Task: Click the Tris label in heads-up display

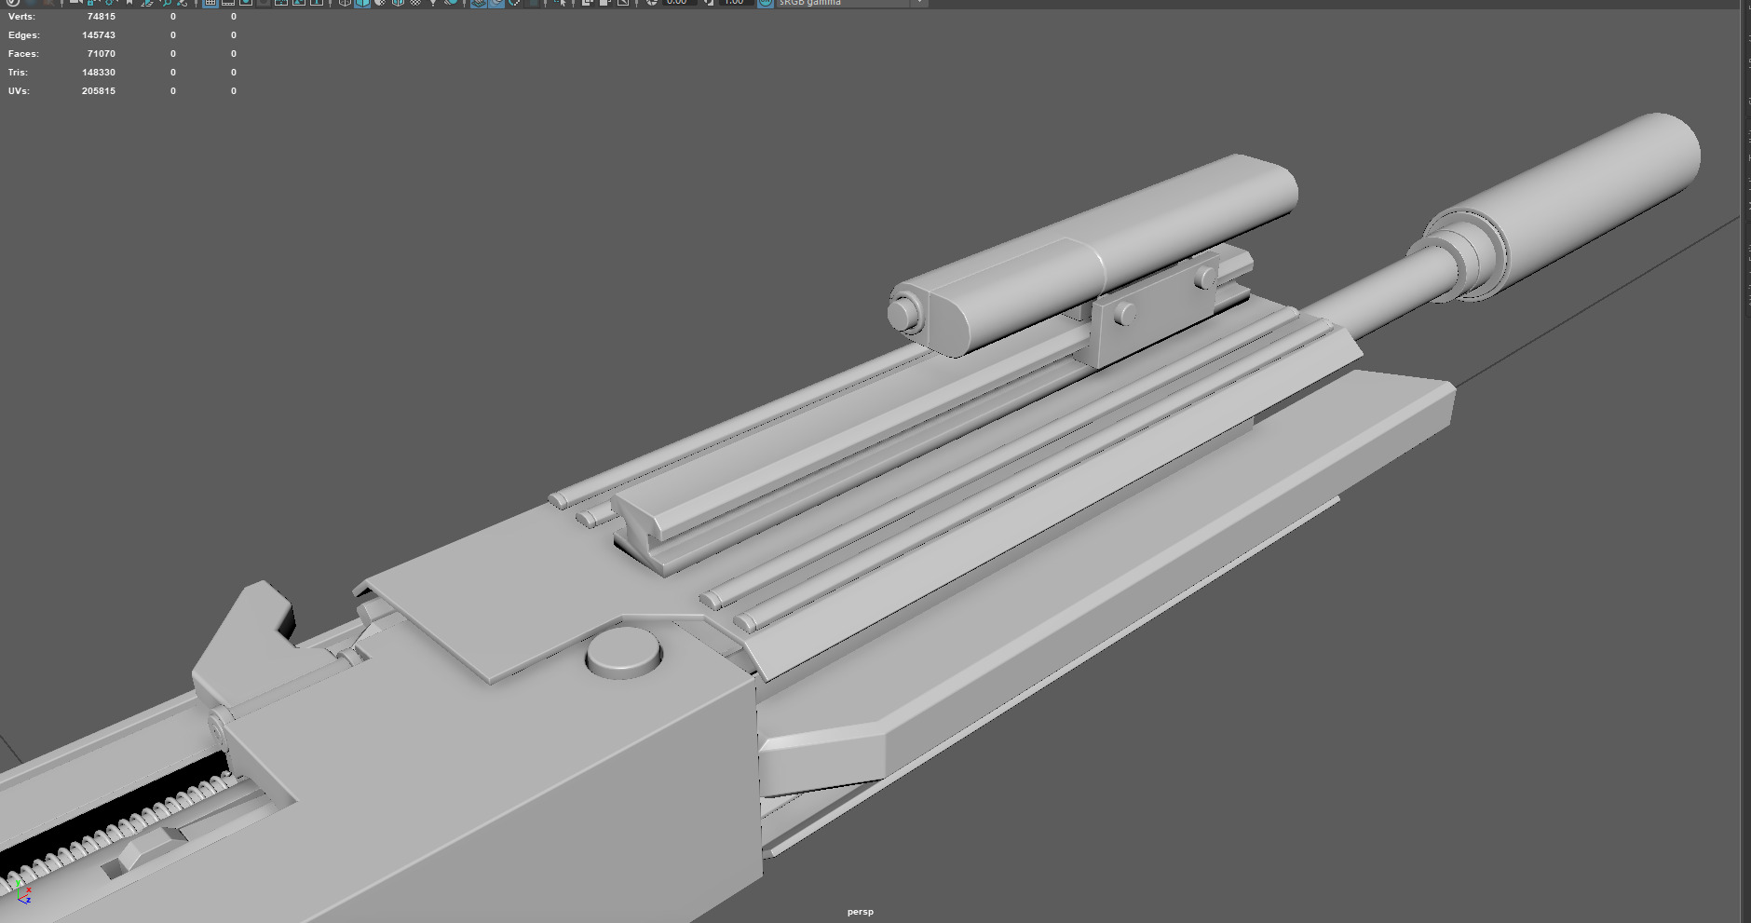Action: 18,73
